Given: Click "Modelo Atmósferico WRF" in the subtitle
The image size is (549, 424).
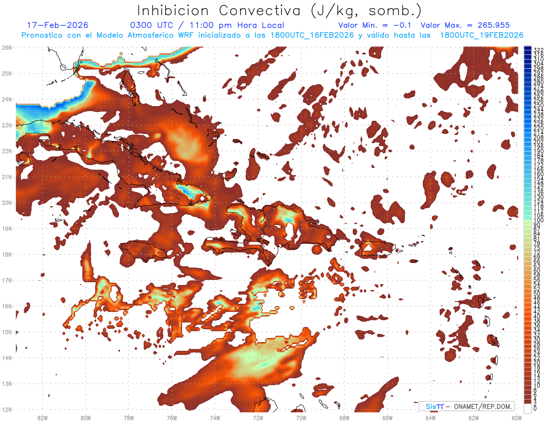Looking at the screenshot, I should 146,35.
